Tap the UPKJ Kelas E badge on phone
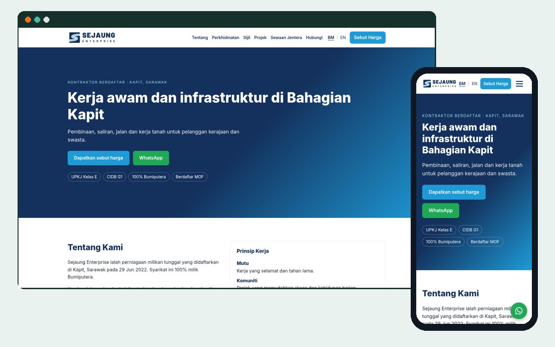 pos(439,230)
